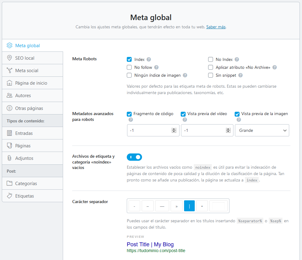Open help tooltip for Ningún índice de imagen
302x260 pixels.
tap(185, 75)
